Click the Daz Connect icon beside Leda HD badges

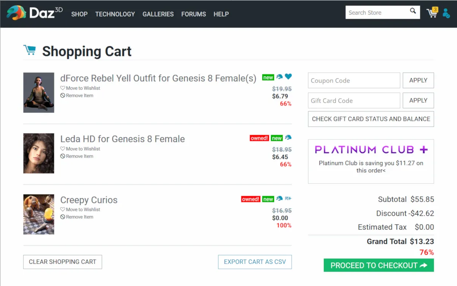(289, 138)
